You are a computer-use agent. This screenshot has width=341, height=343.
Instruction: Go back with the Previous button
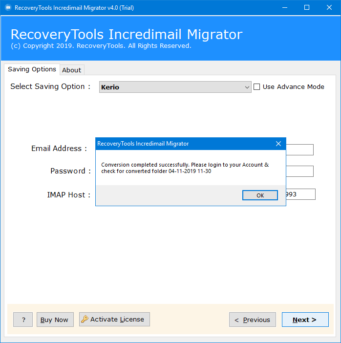click(253, 320)
